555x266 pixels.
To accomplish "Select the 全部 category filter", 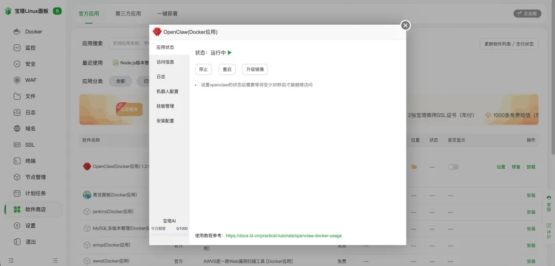I will point(120,81).
